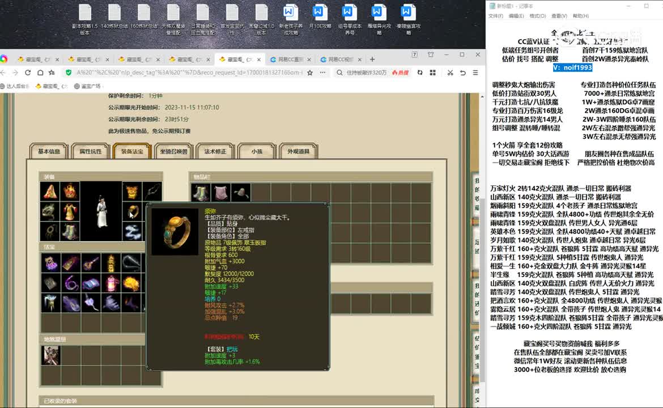Viewport: 663px width, 408px height.
Task: Select the blue book treasure icon
Action: pos(91,283)
